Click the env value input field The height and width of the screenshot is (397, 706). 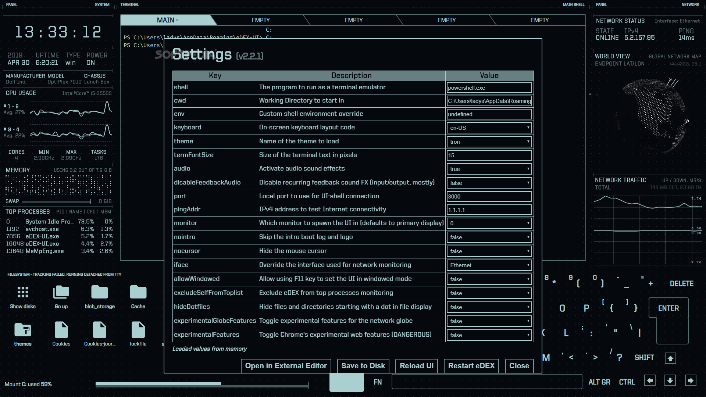pos(489,114)
